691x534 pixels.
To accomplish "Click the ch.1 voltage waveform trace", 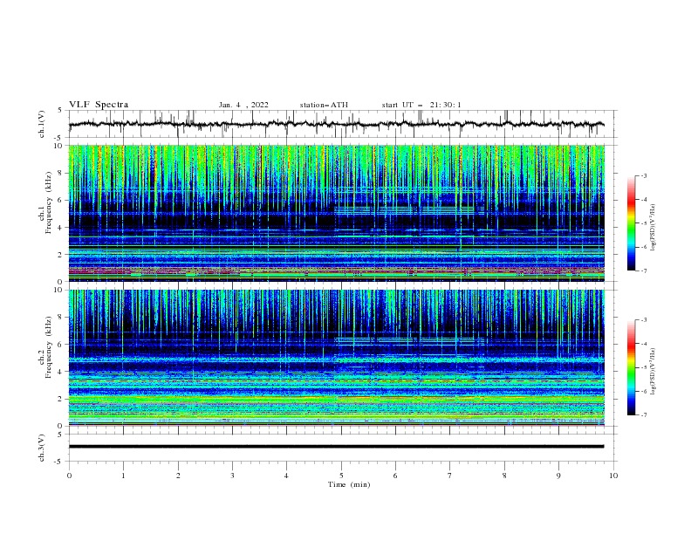I will tap(336, 124).
